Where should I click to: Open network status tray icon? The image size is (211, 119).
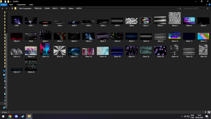point(188,116)
